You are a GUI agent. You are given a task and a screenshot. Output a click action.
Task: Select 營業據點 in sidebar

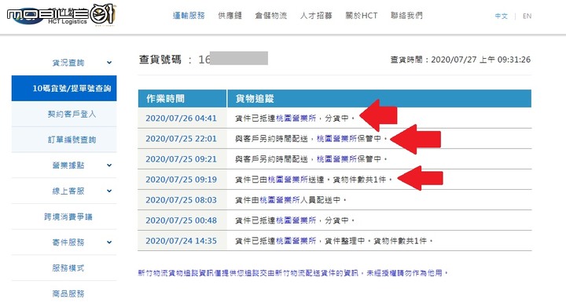(x=68, y=166)
